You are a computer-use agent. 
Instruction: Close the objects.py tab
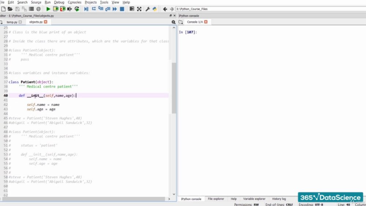point(45,22)
